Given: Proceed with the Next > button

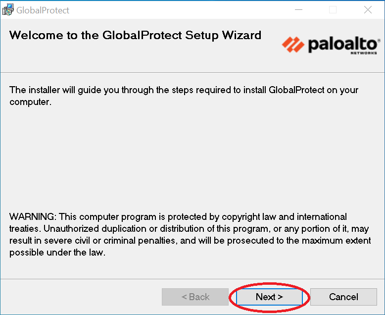Looking at the screenshot, I should (269, 297).
